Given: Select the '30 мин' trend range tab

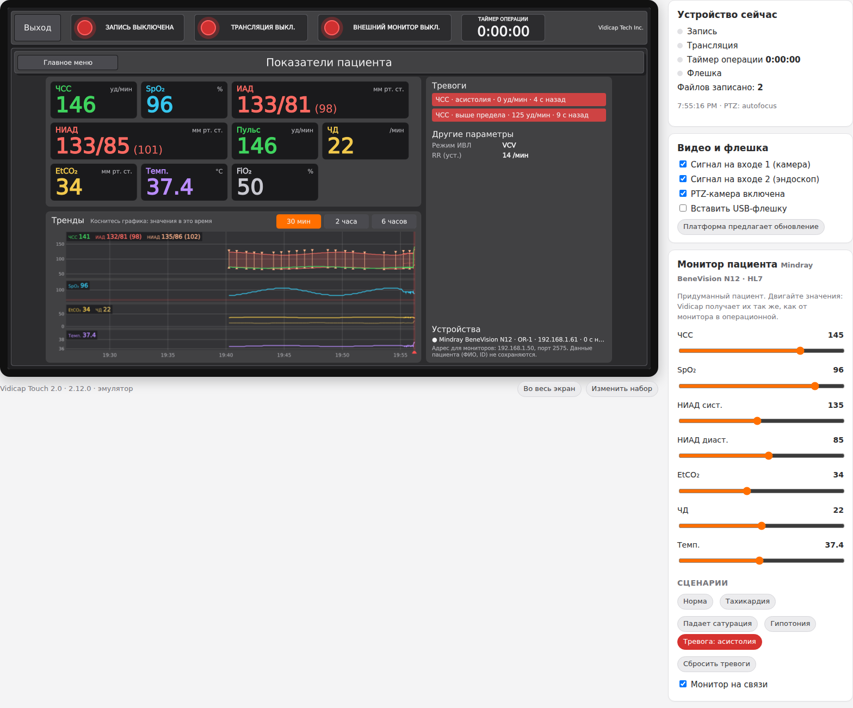Looking at the screenshot, I should (299, 221).
